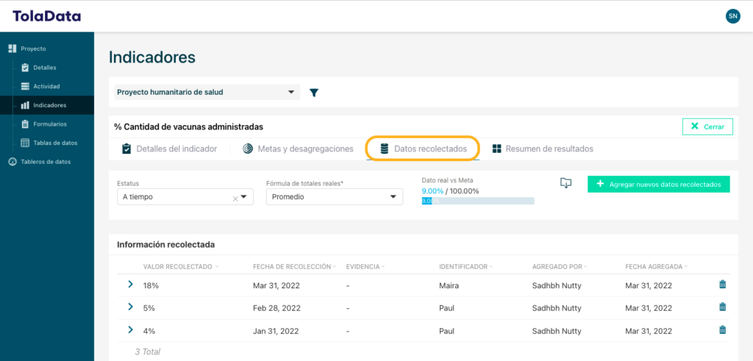Expand the 4% collected data row

click(x=130, y=330)
